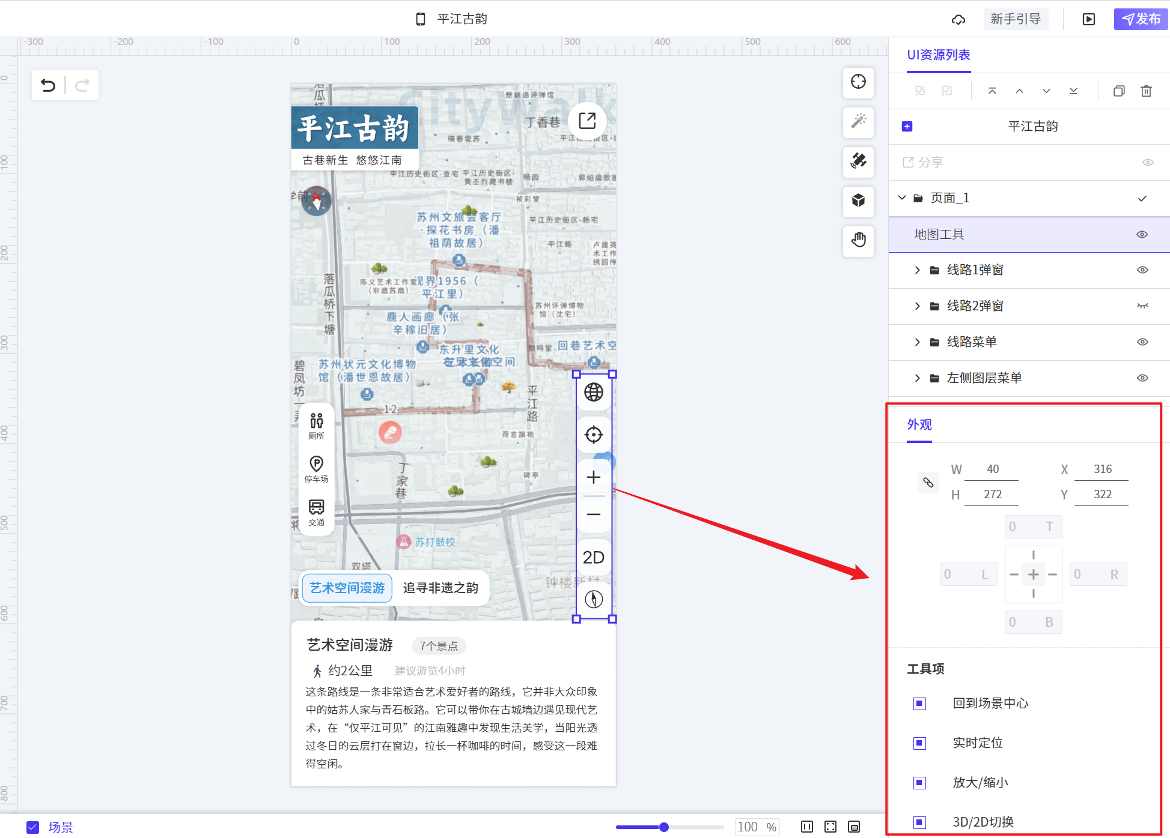Click the X position input field
1170x838 pixels.
[1102, 469]
